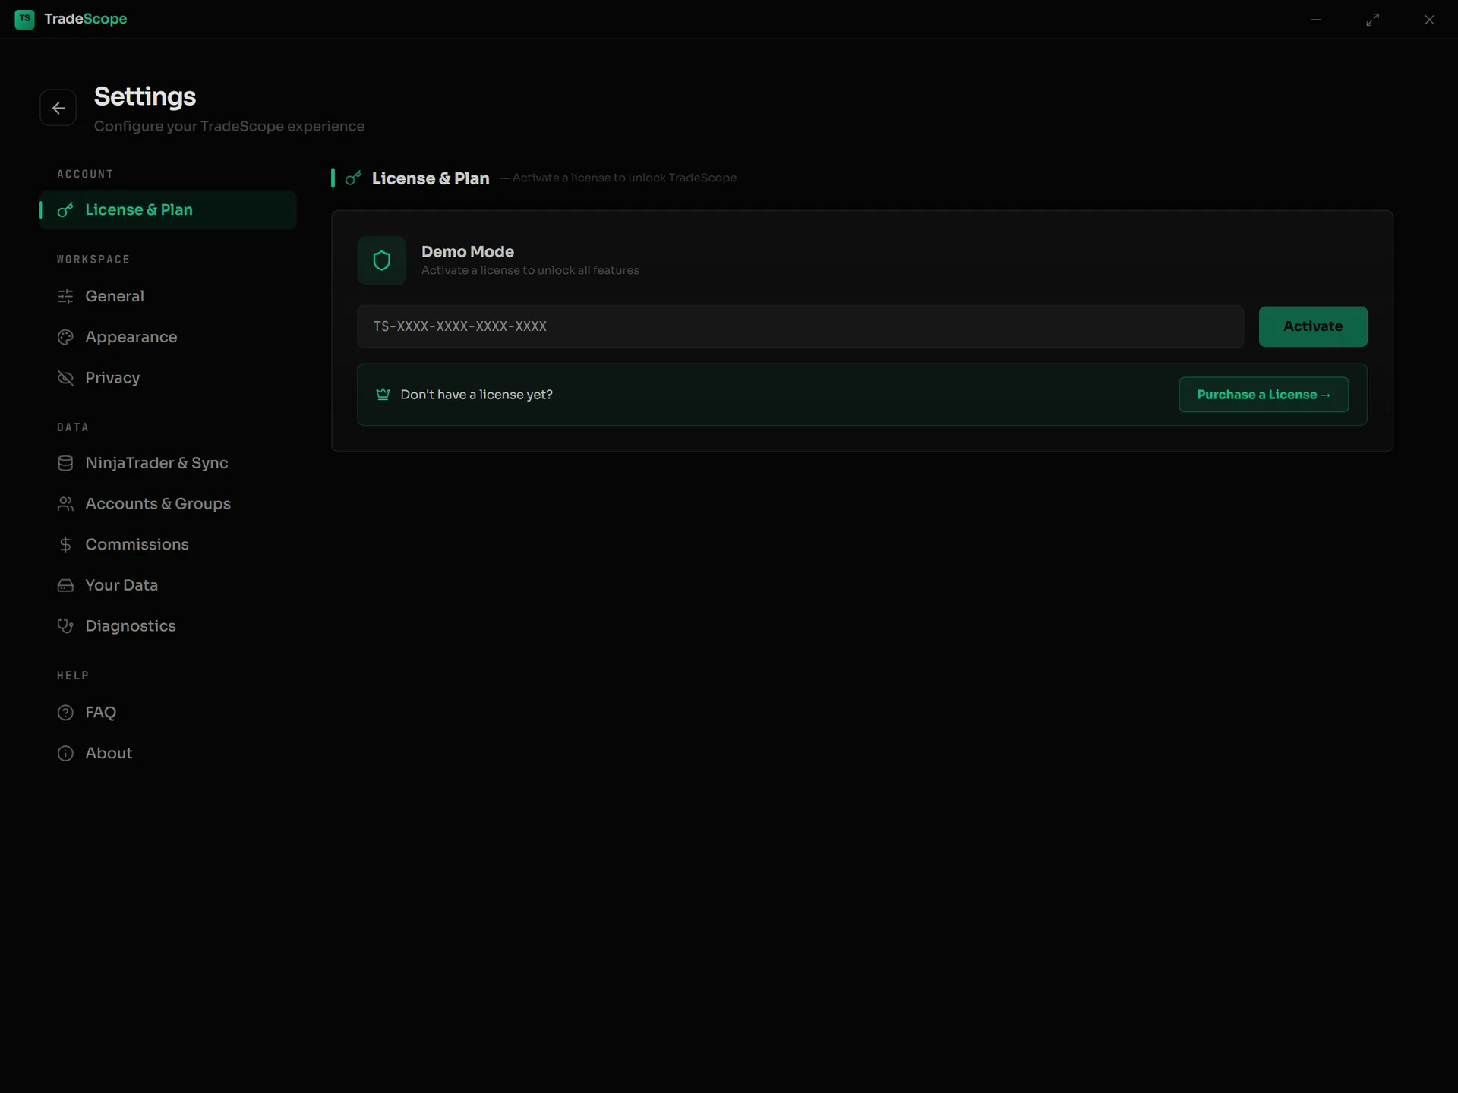Click 'Configure your TradeScope experience' subtitle
The width and height of the screenshot is (1458, 1093).
(x=229, y=126)
